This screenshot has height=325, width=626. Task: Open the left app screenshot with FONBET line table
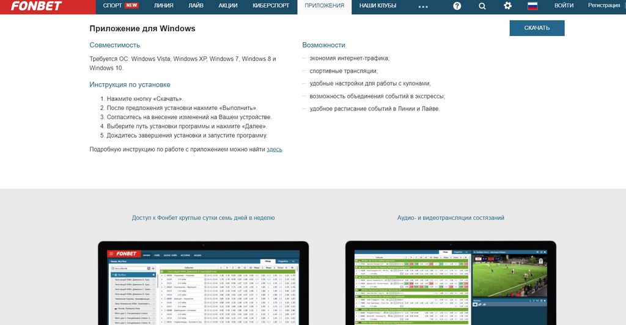(x=203, y=283)
